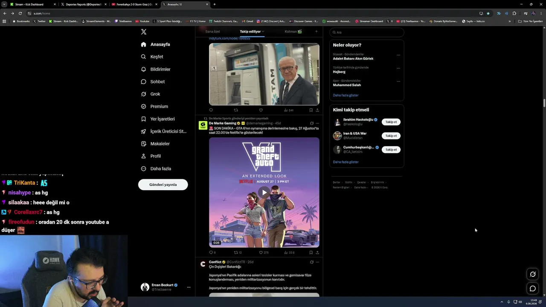
Task: Follow Iran & USA War account
Action: (x=391, y=136)
